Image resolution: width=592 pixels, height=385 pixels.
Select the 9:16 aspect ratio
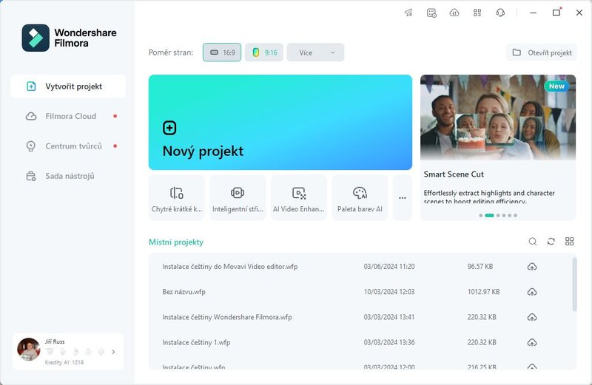pos(264,52)
